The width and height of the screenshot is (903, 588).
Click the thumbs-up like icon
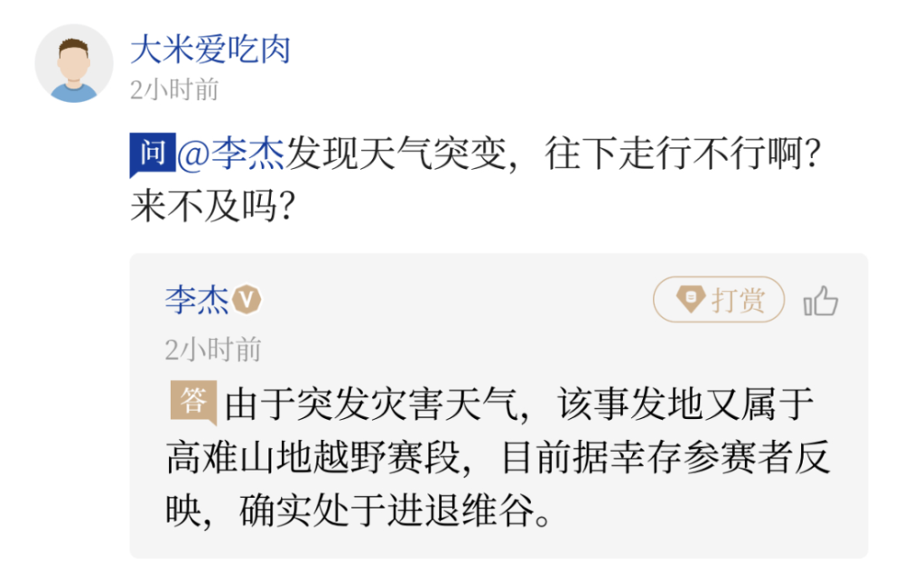821,301
